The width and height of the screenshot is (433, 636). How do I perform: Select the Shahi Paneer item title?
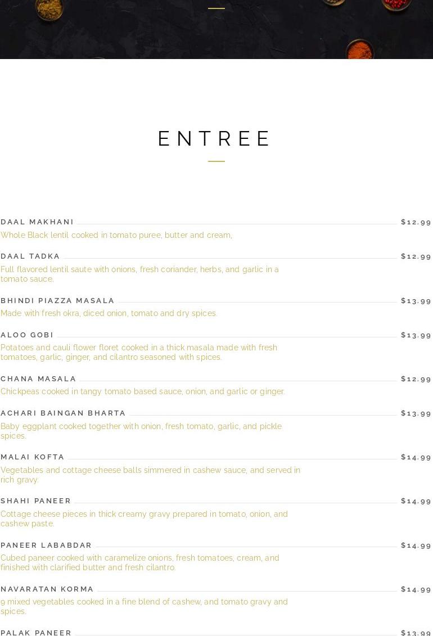(36, 501)
